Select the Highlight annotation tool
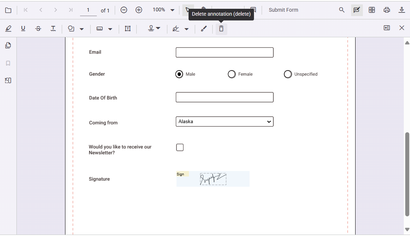Viewport: 410px width, 243px height. tap(8, 28)
